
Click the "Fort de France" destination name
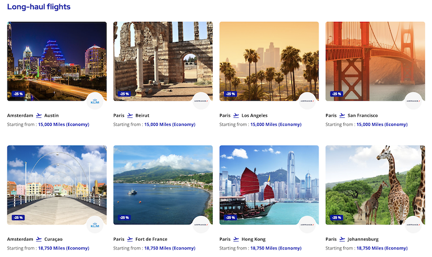tap(151, 239)
